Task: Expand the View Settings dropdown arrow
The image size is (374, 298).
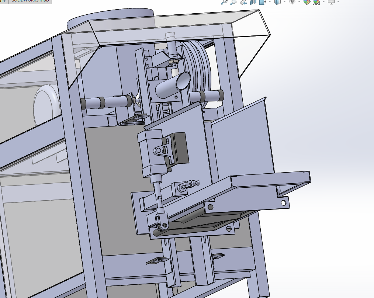Action: click(x=339, y=2)
